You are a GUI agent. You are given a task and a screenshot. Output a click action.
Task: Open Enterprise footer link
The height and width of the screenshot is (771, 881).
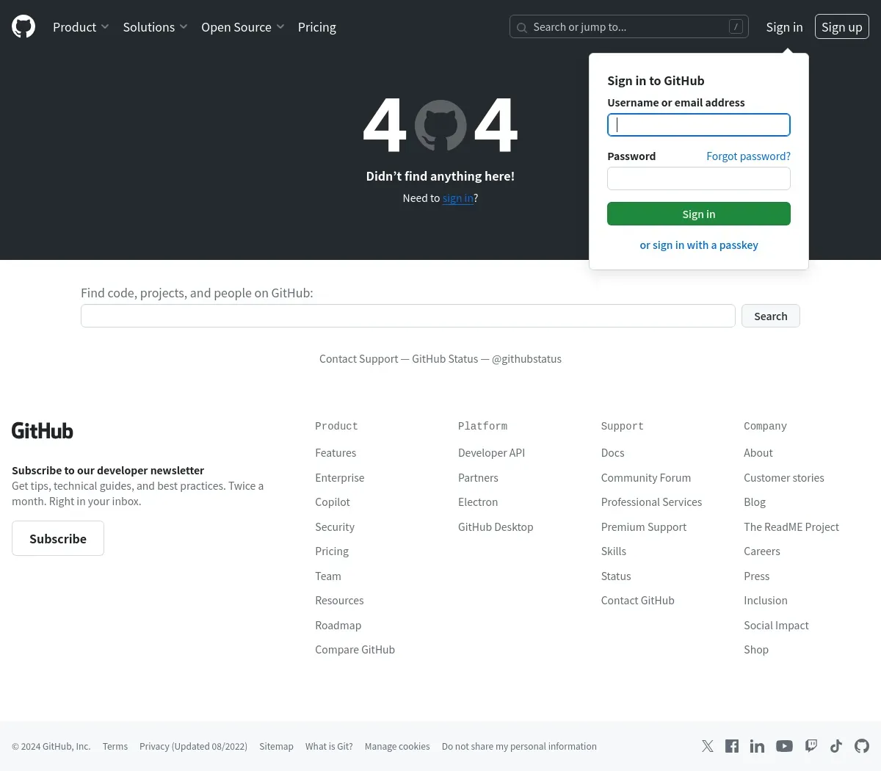(340, 478)
